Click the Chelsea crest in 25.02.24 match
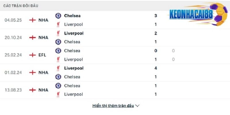 coord(58,51)
